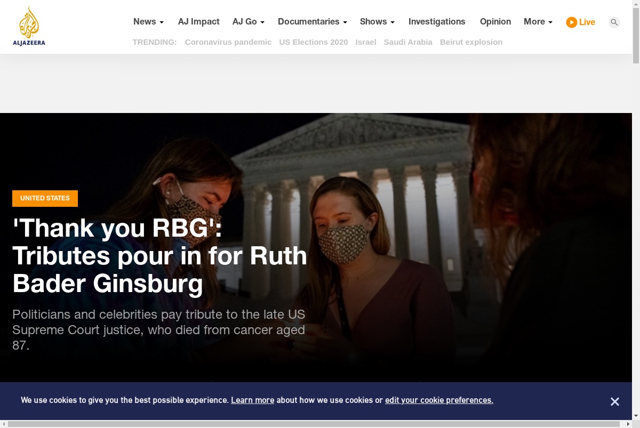Follow the Learn more cookie link
This screenshot has width=640, height=428.
(x=252, y=400)
